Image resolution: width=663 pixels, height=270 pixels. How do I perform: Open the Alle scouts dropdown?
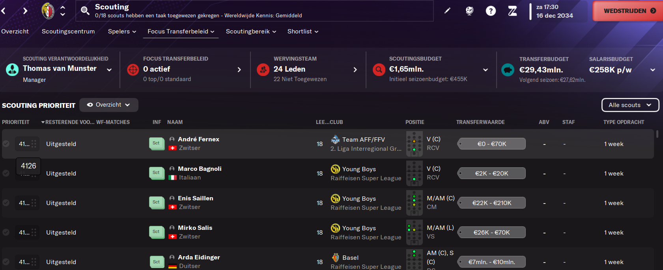click(x=630, y=105)
